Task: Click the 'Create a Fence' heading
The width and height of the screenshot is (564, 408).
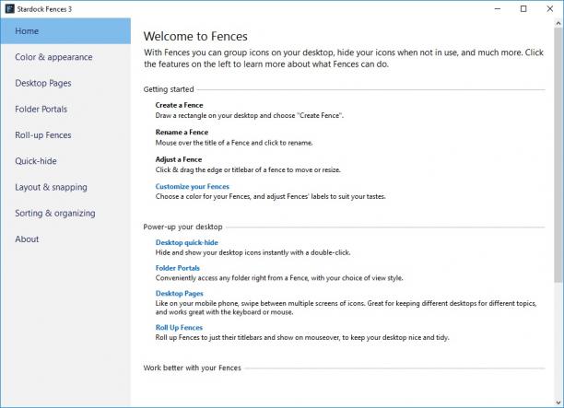Action: (179, 105)
